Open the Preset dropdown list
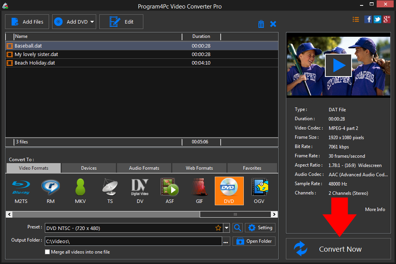The width and height of the screenshot is (396, 264). 227,228
